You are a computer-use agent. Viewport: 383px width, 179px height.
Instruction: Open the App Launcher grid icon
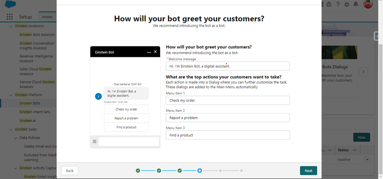pyautogui.click(x=9, y=17)
